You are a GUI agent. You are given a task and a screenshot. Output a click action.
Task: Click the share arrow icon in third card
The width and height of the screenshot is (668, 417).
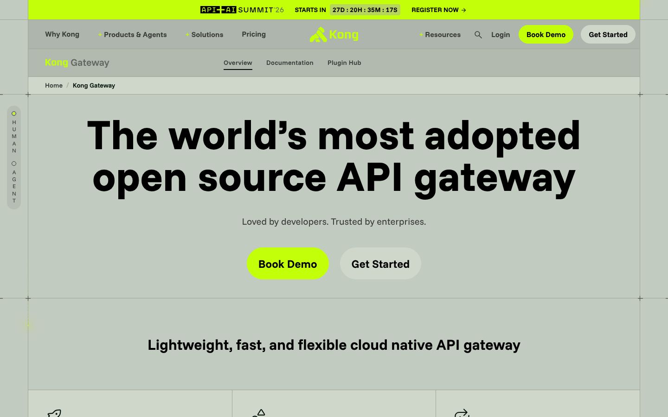[462, 413]
